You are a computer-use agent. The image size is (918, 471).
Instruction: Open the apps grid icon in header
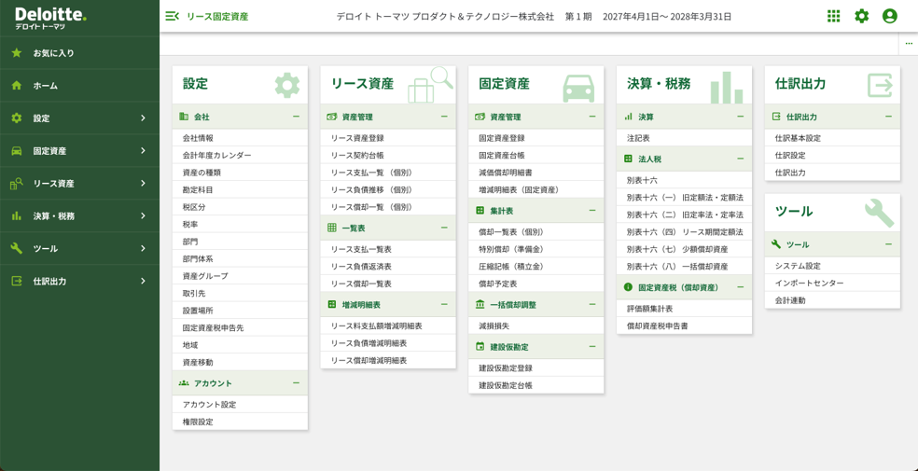(833, 16)
